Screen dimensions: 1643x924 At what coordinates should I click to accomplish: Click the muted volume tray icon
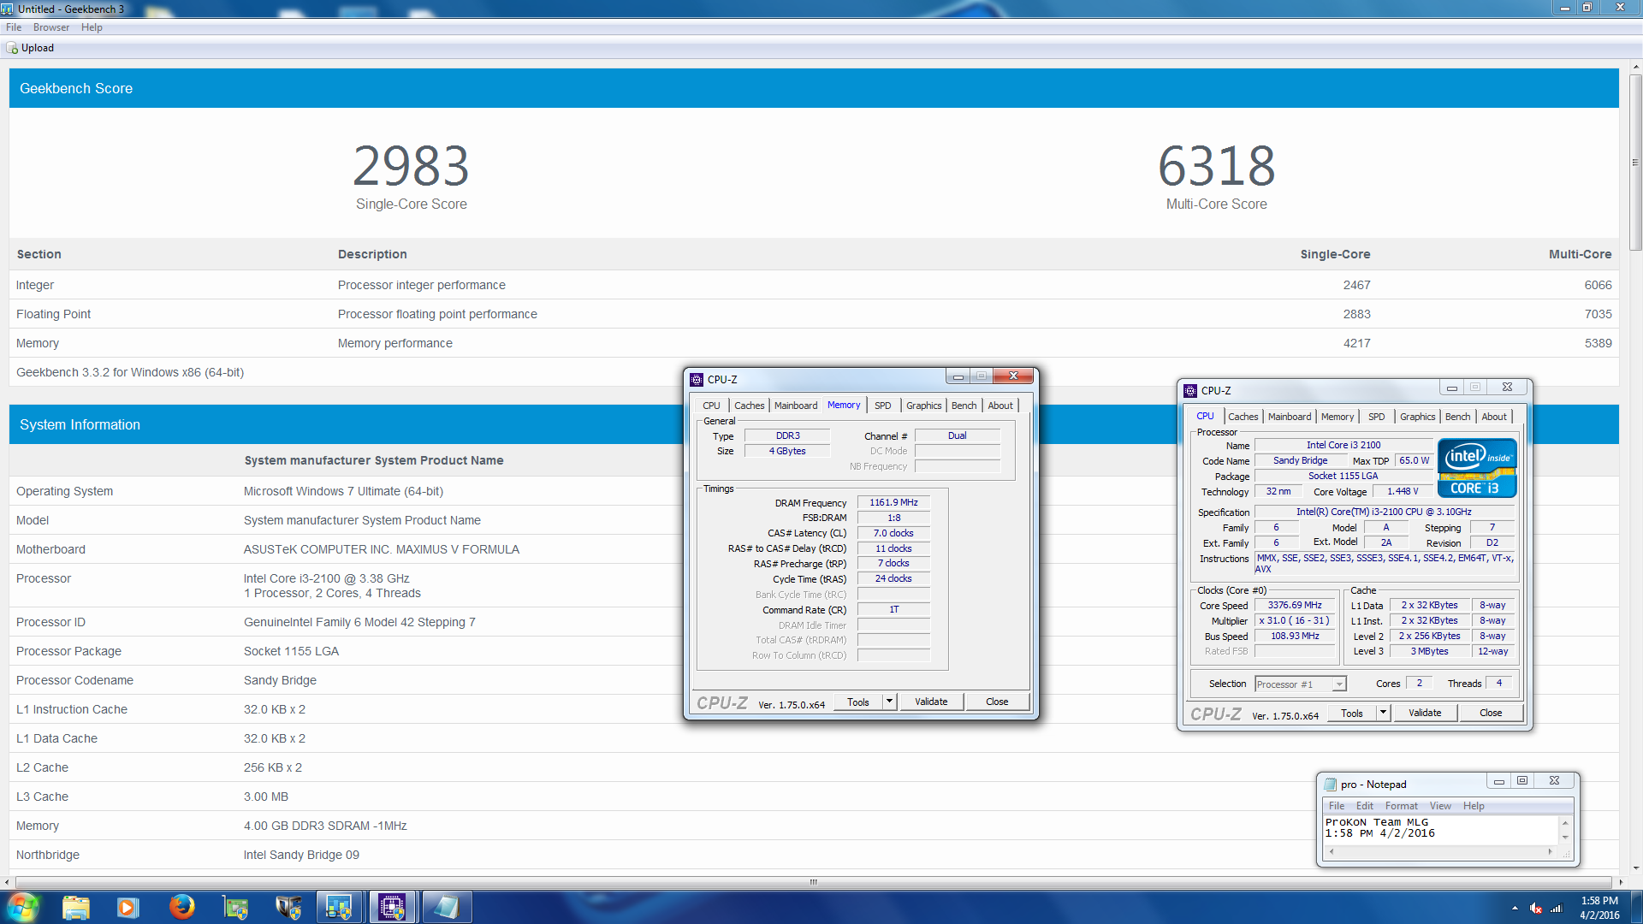pos(1536,908)
